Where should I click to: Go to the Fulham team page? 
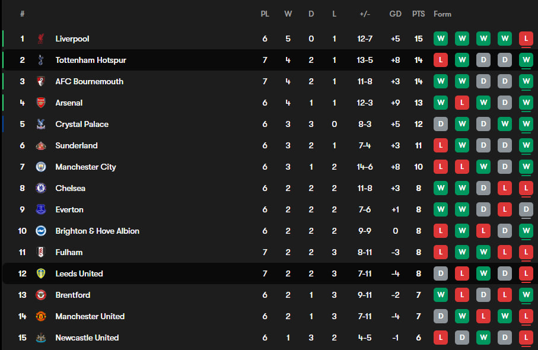pyautogui.click(x=69, y=252)
